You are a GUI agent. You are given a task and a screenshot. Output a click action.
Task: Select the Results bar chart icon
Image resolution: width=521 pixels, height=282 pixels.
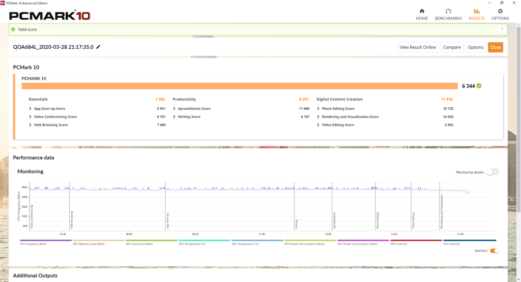476,11
